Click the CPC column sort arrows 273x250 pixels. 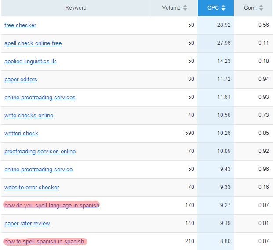[223, 7]
